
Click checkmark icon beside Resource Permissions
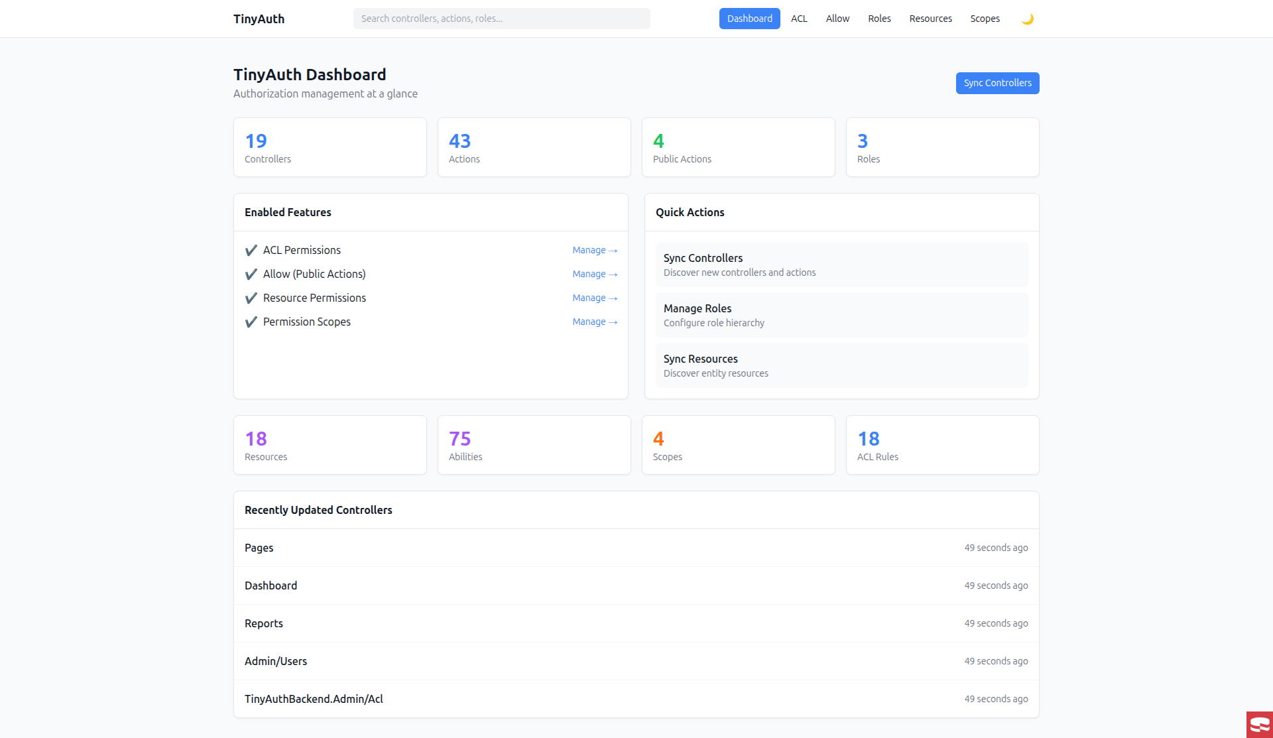(251, 298)
